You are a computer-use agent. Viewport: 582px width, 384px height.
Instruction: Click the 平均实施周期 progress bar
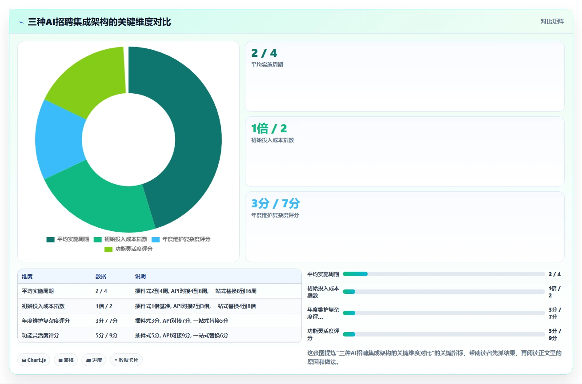[x=444, y=274]
